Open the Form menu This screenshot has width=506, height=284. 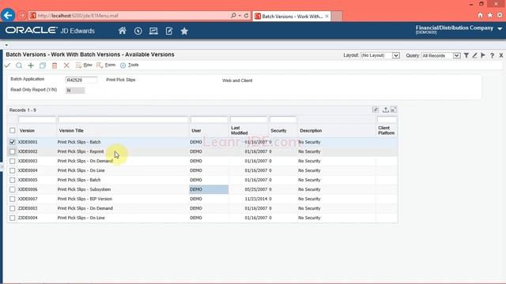106,65
